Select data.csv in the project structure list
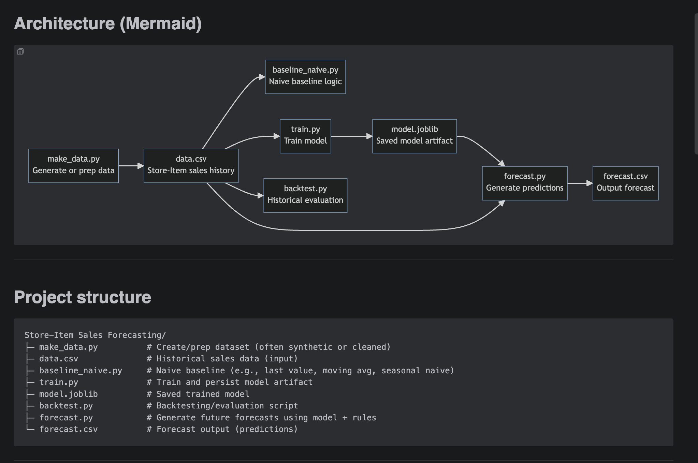 pos(58,358)
